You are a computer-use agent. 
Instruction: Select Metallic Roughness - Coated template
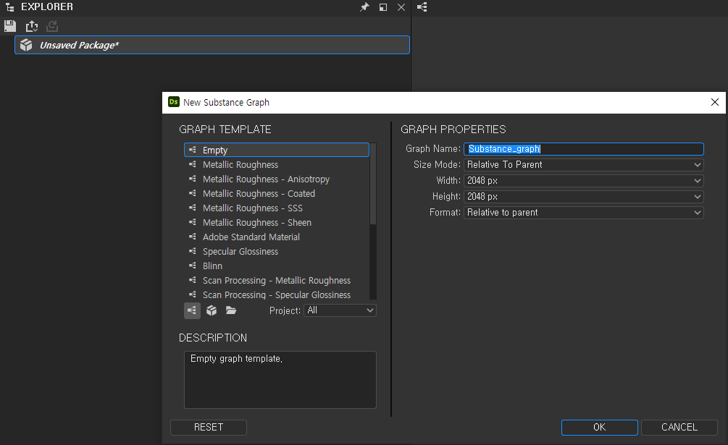[x=277, y=193]
